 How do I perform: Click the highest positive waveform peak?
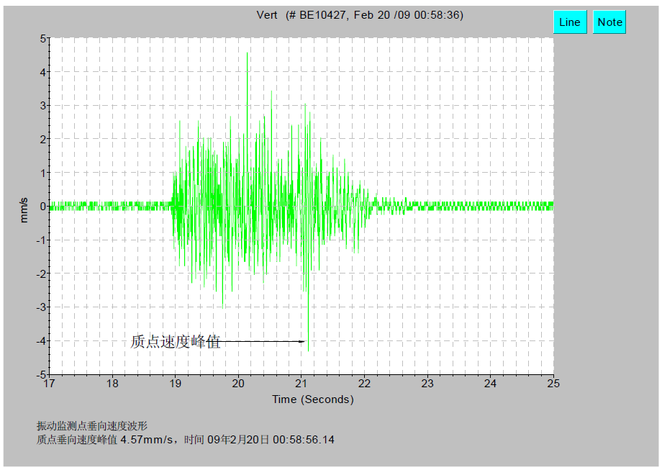(248, 53)
